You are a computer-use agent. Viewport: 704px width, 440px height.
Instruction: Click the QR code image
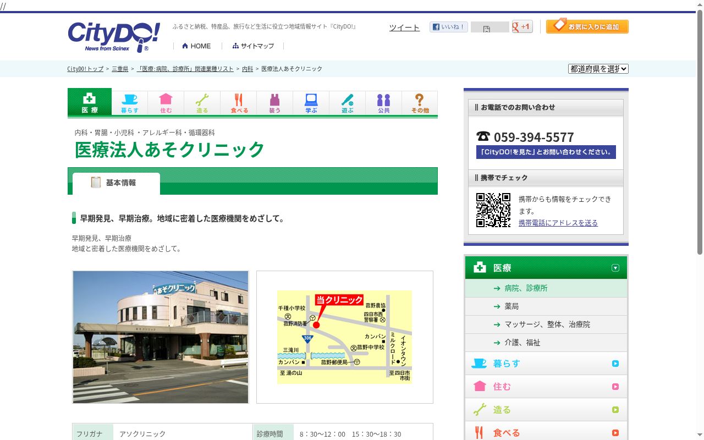pyautogui.click(x=493, y=210)
